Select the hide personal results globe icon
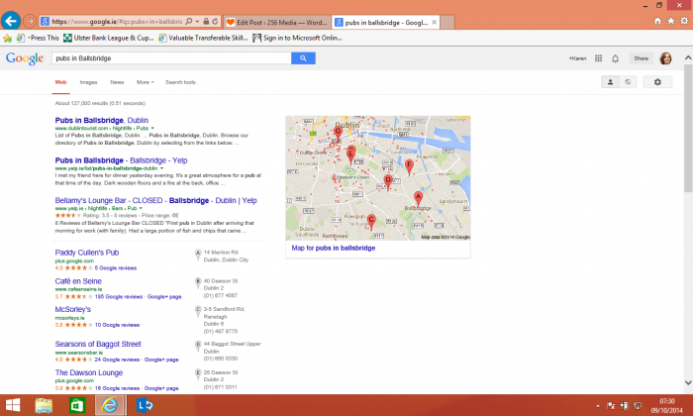The image size is (693, 416). [628, 82]
